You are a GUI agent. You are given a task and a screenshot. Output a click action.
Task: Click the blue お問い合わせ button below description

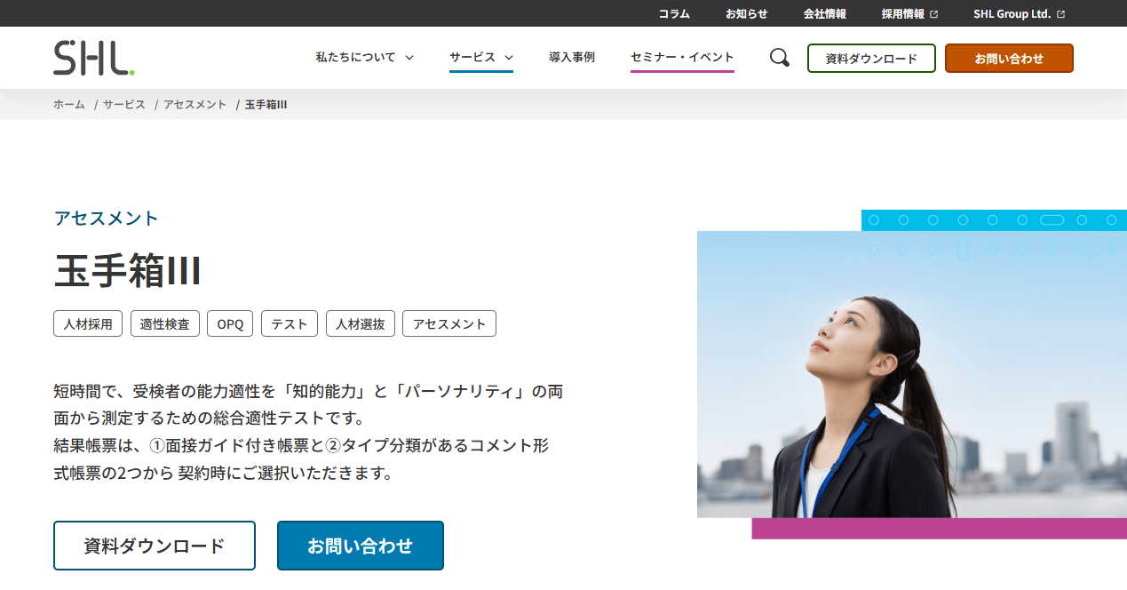(360, 546)
